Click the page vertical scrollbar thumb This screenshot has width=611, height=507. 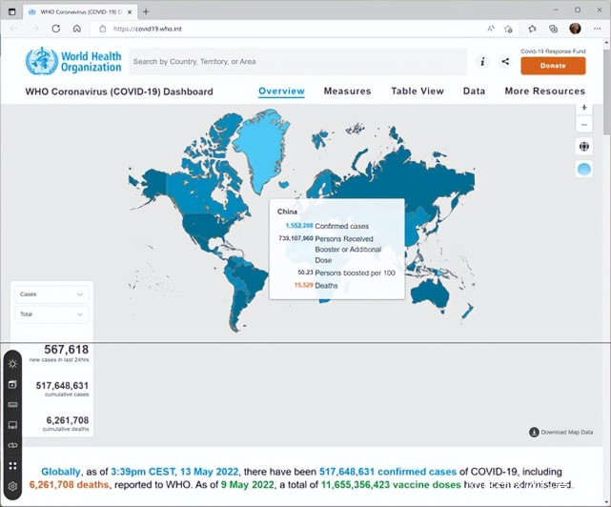tap(607, 92)
